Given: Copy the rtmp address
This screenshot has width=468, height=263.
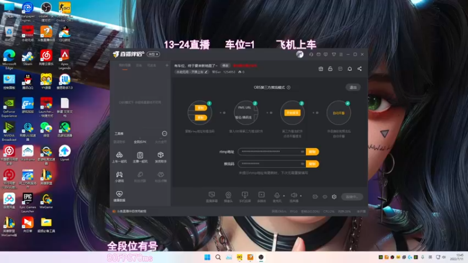Looking at the screenshot, I should click(312, 152).
